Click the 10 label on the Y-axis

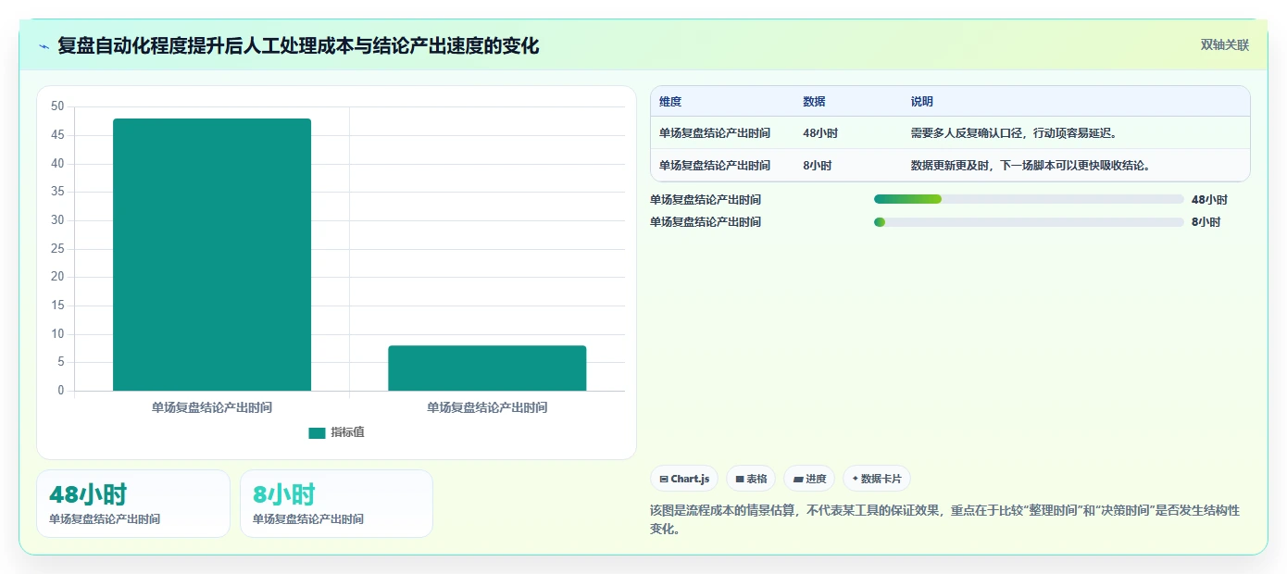coord(57,333)
